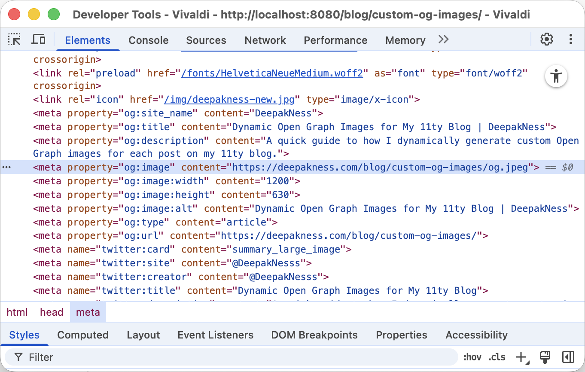585x372 pixels.
Task: Open the filter funnel icon in Styles
Action: pos(18,357)
